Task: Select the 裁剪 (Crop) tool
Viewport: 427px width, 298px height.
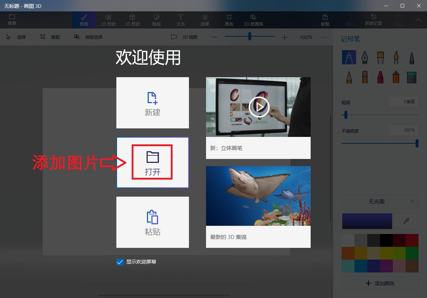Action: coord(50,37)
